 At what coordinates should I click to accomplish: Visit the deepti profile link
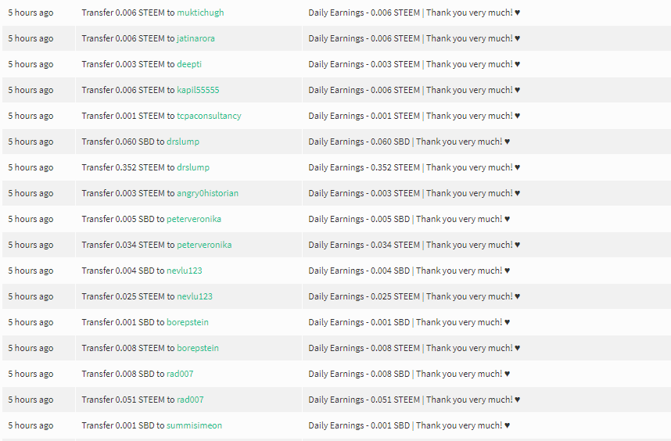coord(189,64)
